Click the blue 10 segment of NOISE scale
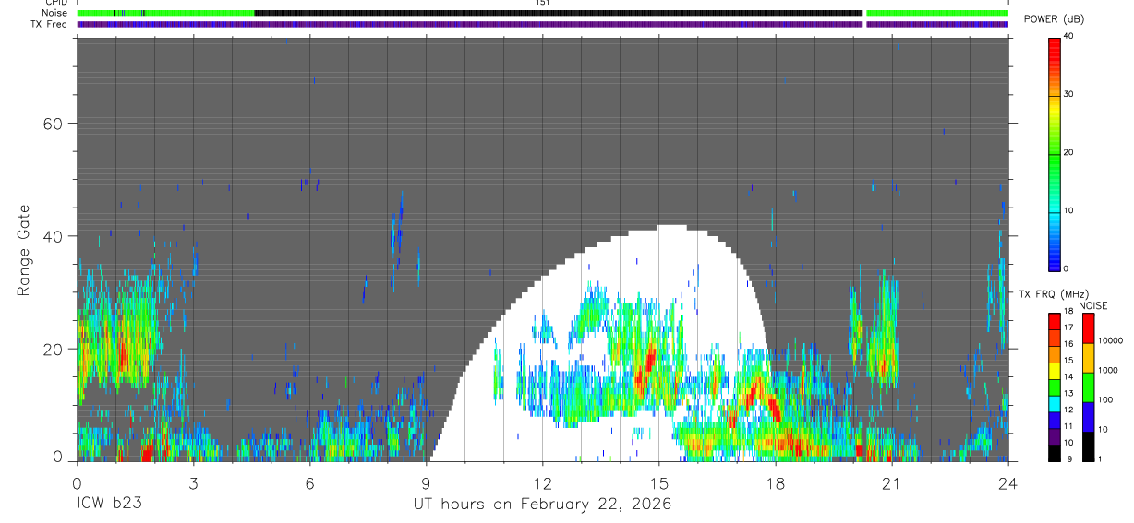 coord(1088,417)
